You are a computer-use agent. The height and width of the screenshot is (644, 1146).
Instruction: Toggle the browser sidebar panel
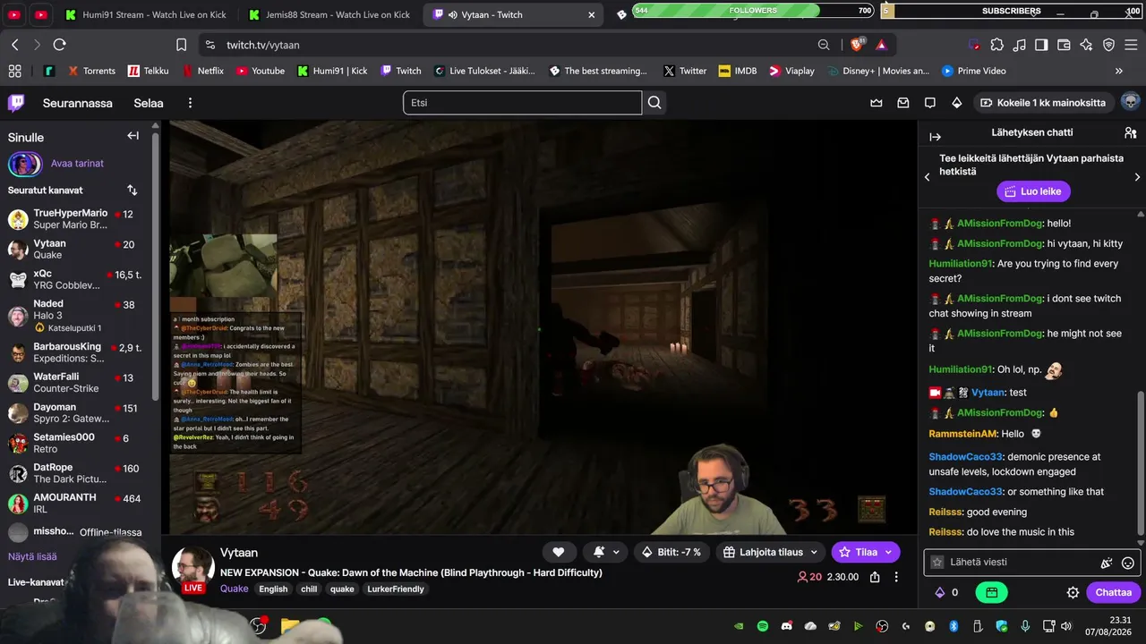point(1041,45)
